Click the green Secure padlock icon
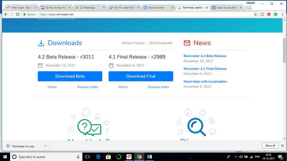 (24, 14)
